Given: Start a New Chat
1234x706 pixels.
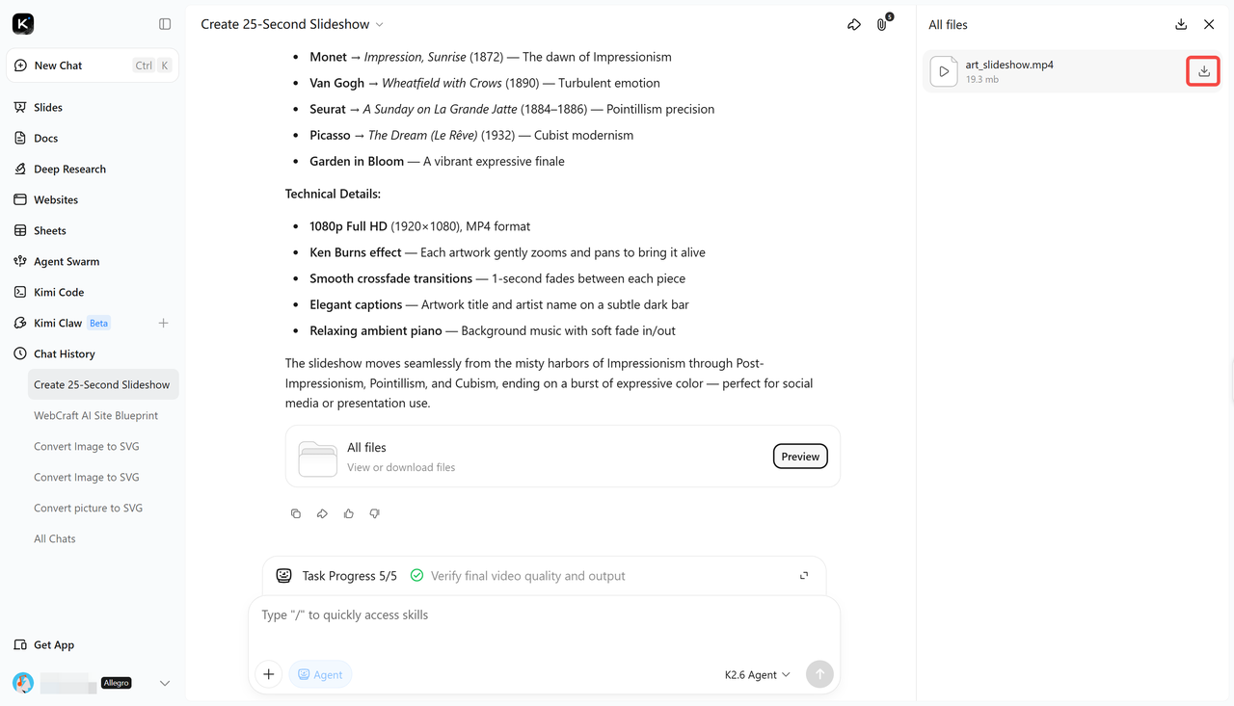Looking at the screenshot, I should point(93,65).
